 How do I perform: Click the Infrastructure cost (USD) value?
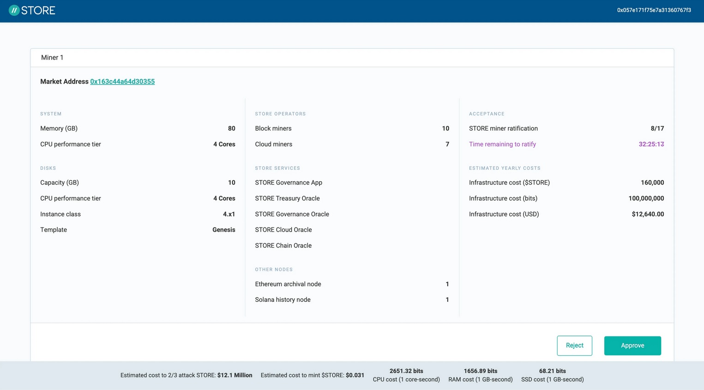coord(648,214)
